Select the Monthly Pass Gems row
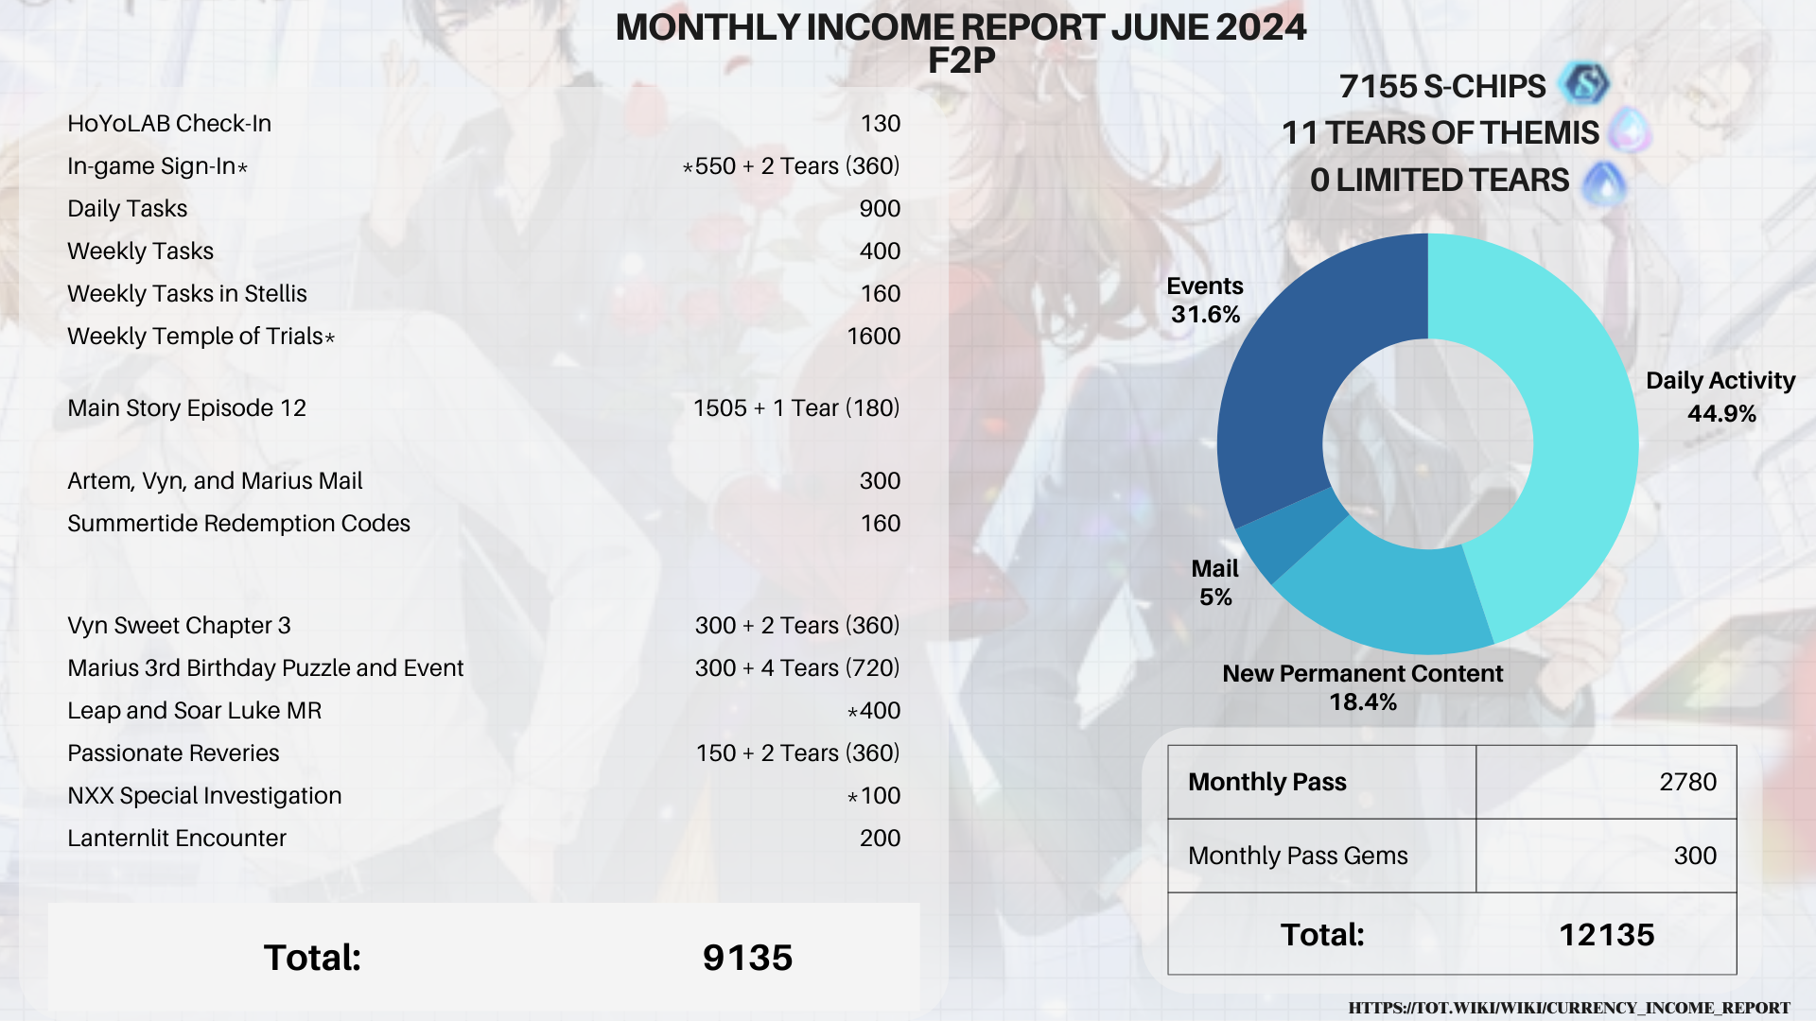1816x1021 pixels. [x=1300, y=856]
